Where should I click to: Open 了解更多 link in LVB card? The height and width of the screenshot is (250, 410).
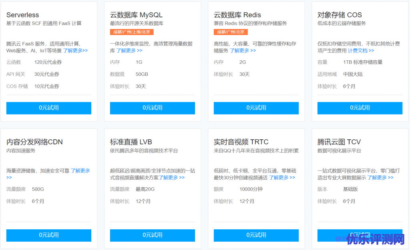tap(171, 178)
